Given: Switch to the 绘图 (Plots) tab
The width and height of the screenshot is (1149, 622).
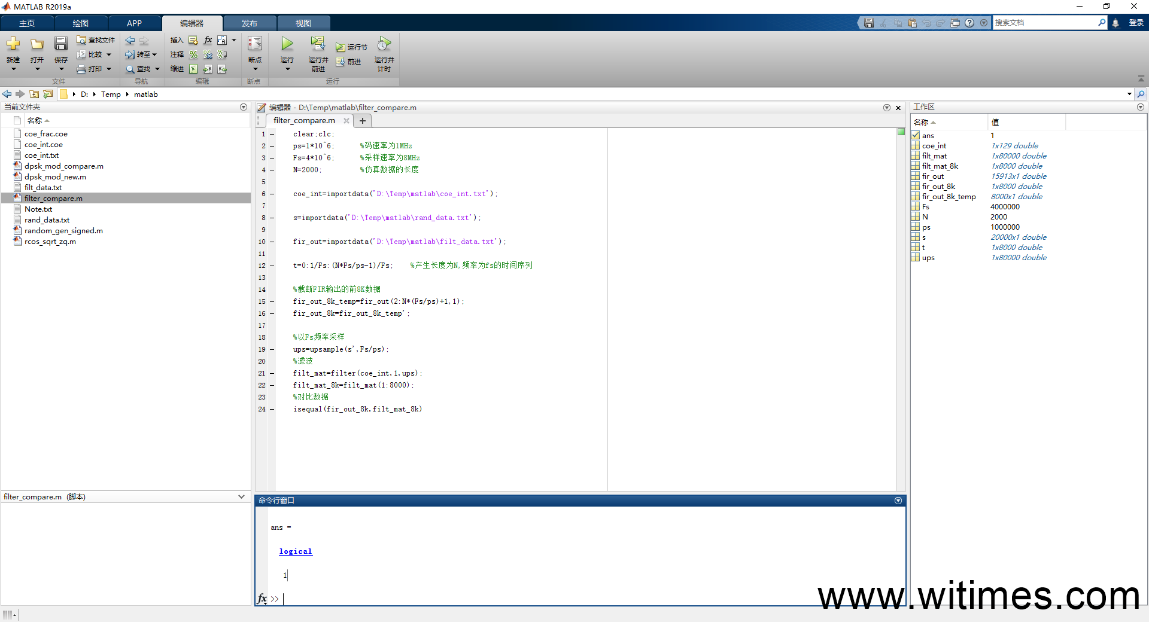Looking at the screenshot, I should (x=81, y=23).
